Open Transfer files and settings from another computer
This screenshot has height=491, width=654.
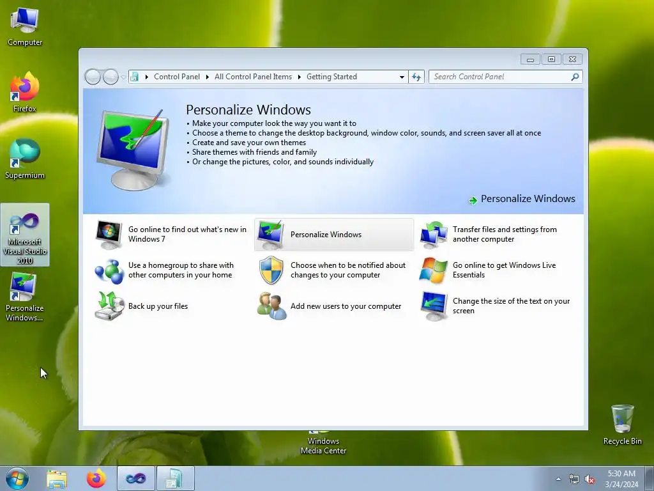coord(505,234)
